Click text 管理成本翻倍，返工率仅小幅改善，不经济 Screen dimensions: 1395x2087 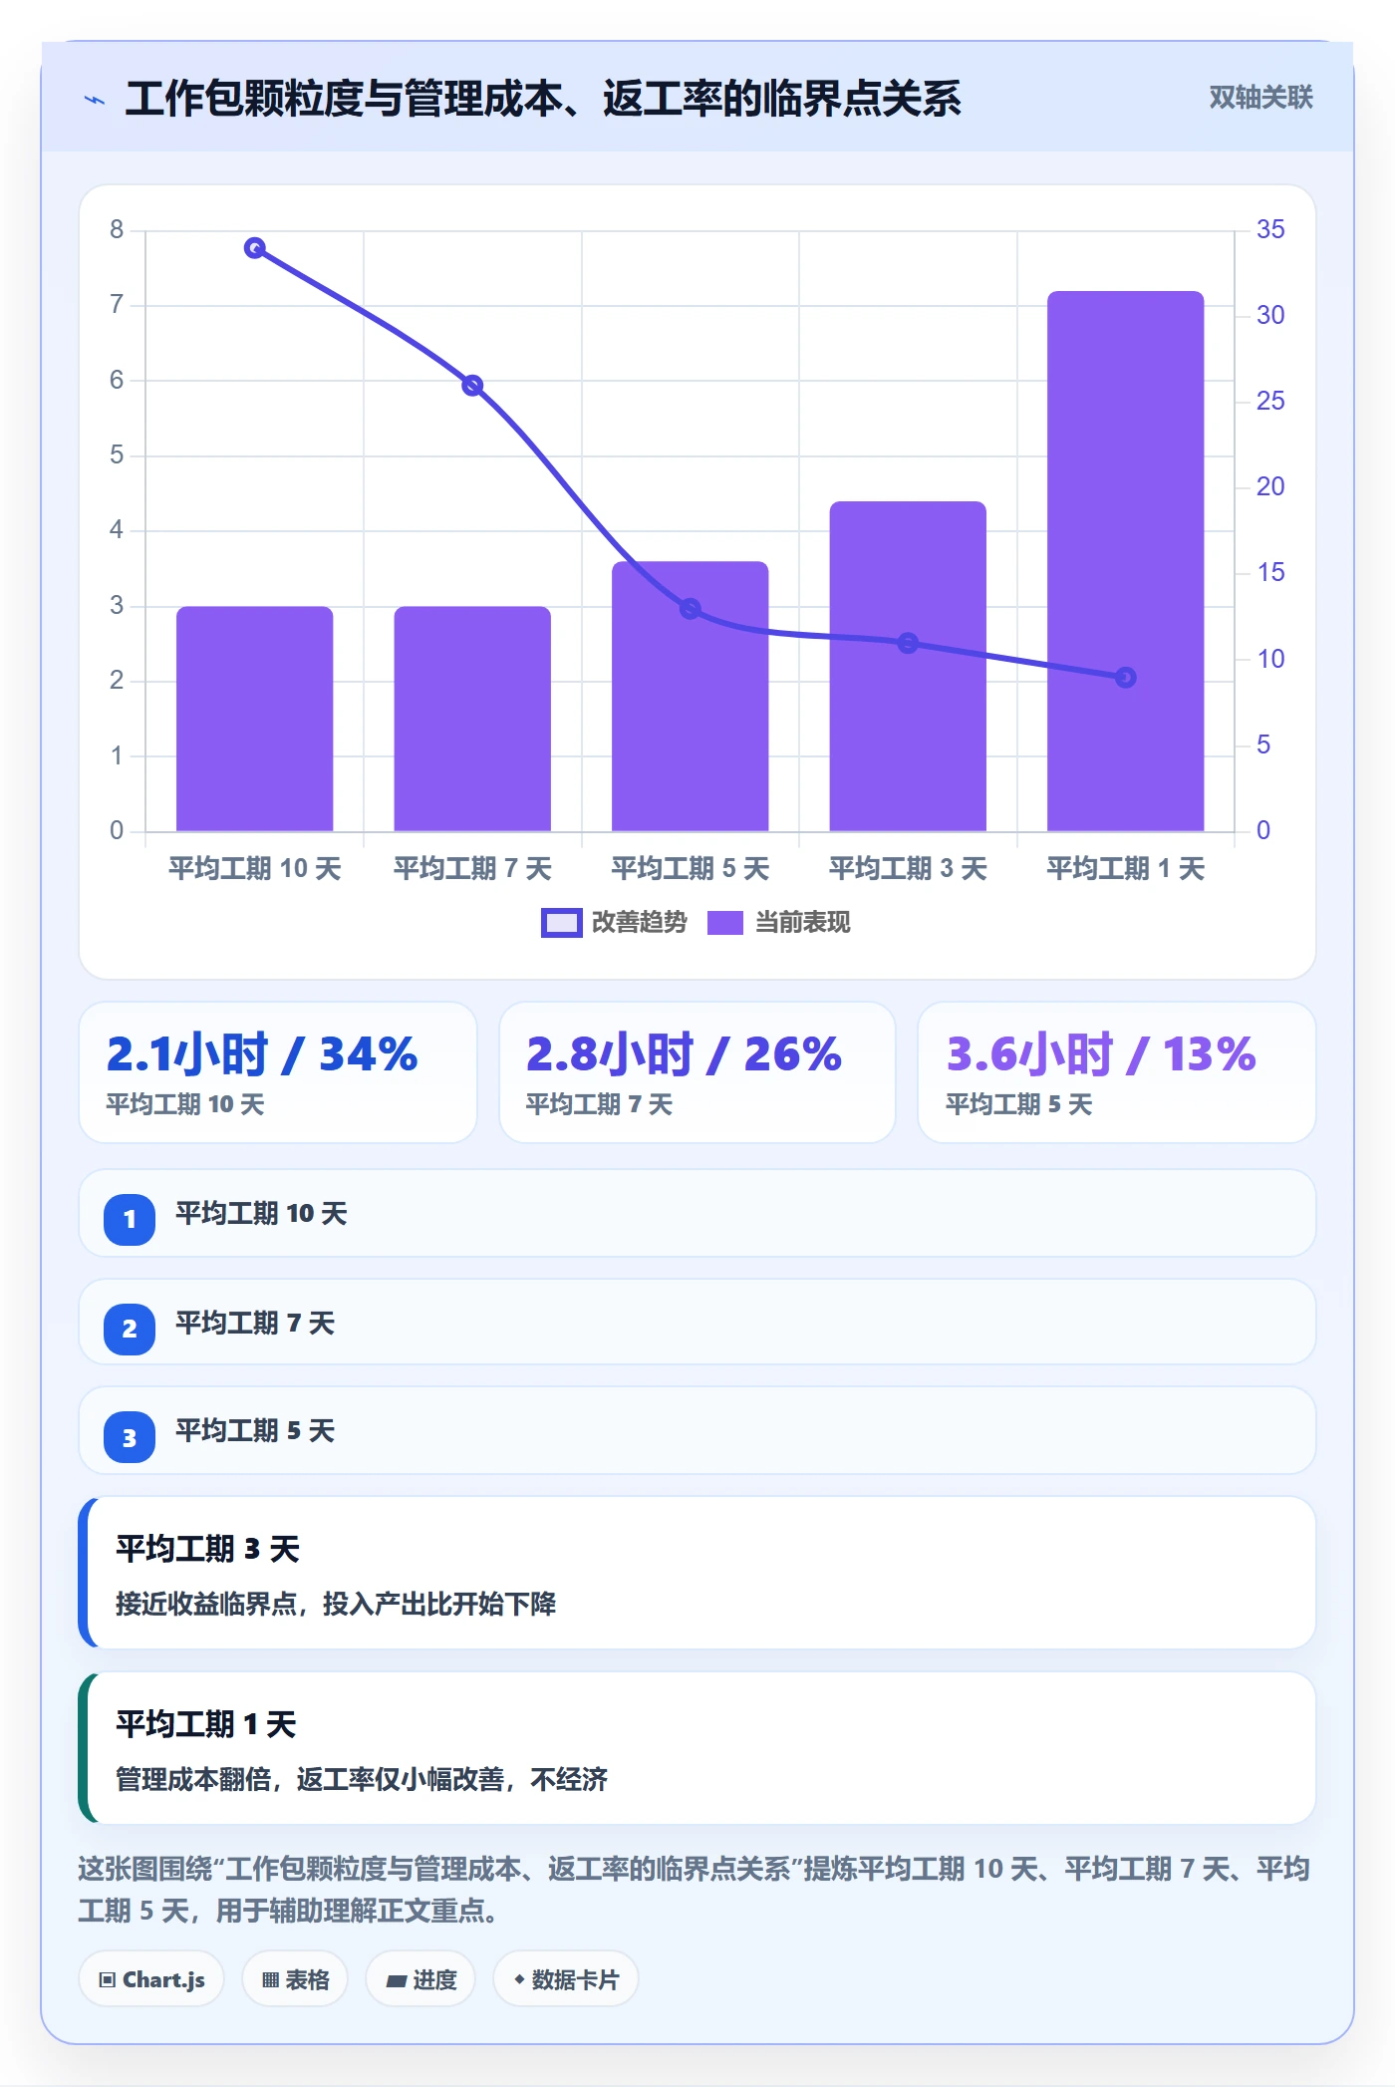point(362,1779)
